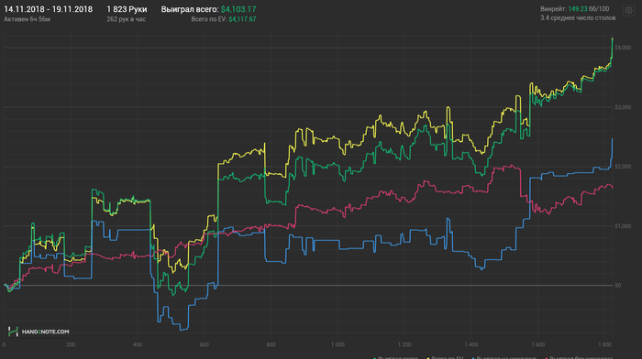Click the $2,000 y-axis label
This screenshot has height=359, width=642.
623,167
